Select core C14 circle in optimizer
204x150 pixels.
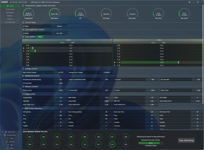coord(98,144)
